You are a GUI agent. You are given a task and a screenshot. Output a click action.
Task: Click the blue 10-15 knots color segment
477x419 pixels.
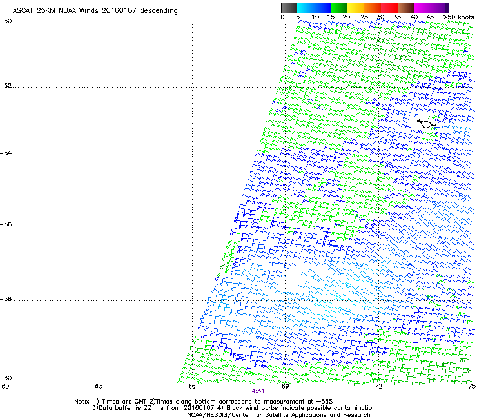[x=322, y=8]
